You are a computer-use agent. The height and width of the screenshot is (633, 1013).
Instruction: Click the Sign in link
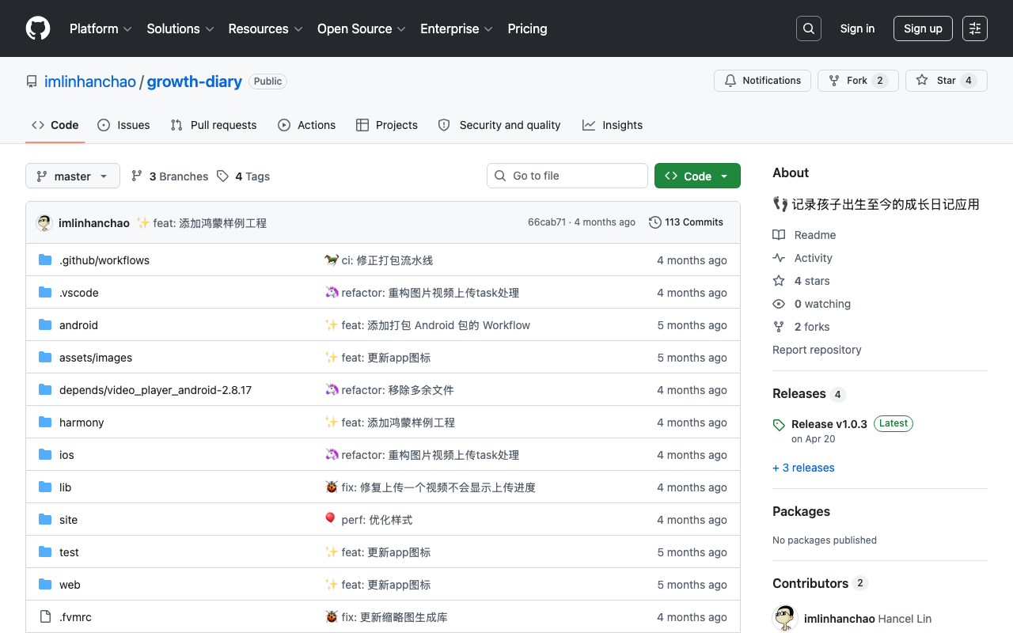857,28
